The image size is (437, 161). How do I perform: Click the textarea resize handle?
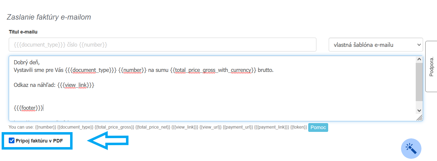click(420, 118)
